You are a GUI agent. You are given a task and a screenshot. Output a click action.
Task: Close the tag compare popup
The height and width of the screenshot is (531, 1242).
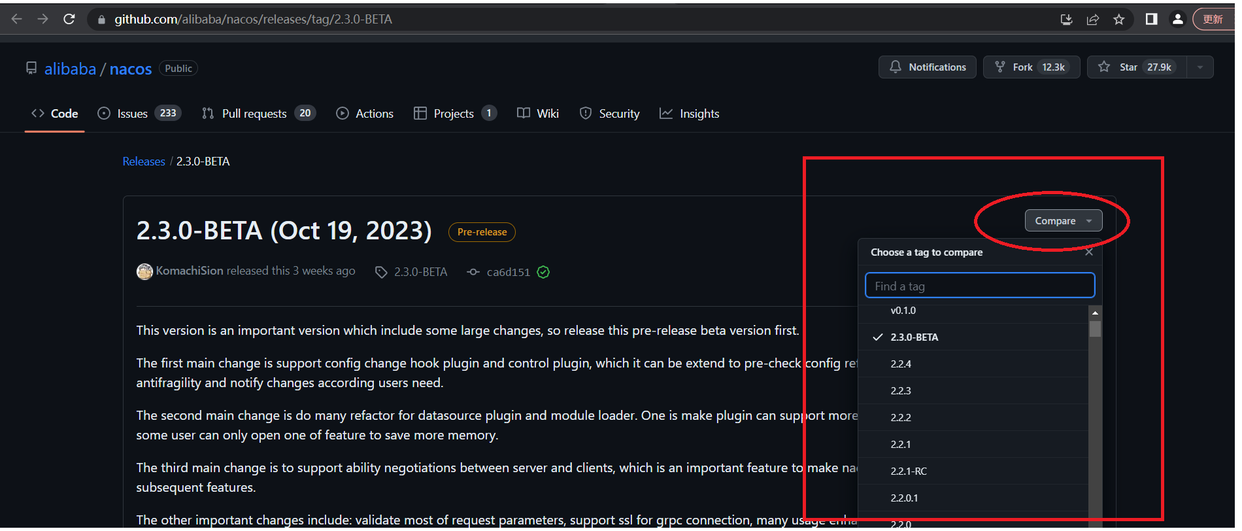1089,252
